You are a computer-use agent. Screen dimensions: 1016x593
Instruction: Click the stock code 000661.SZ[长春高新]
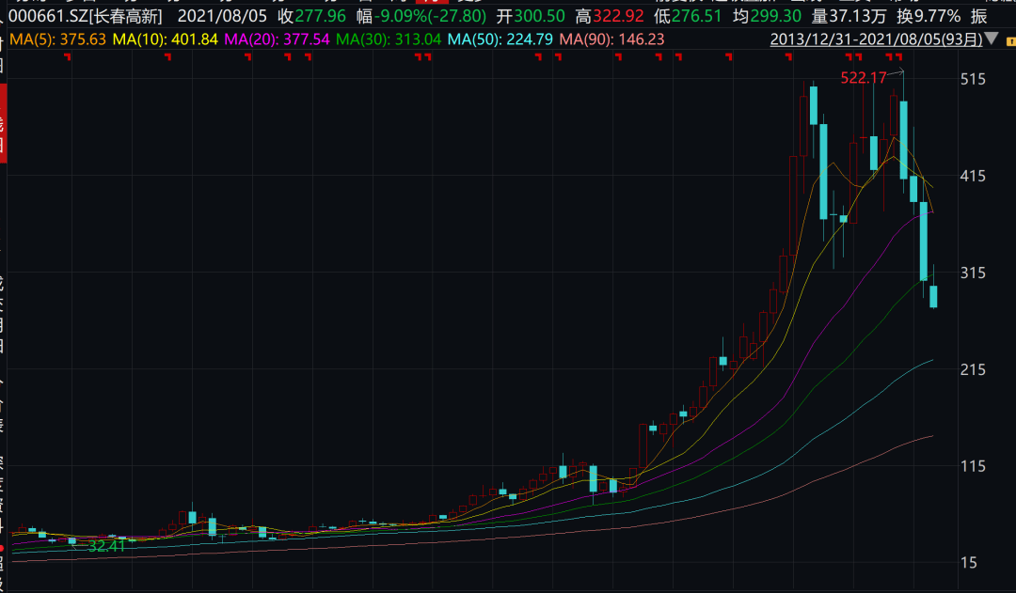click(86, 16)
